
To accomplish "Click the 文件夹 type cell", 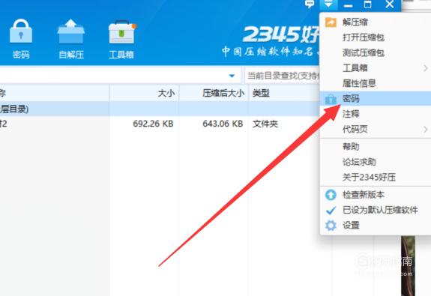I will [x=265, y=124].
